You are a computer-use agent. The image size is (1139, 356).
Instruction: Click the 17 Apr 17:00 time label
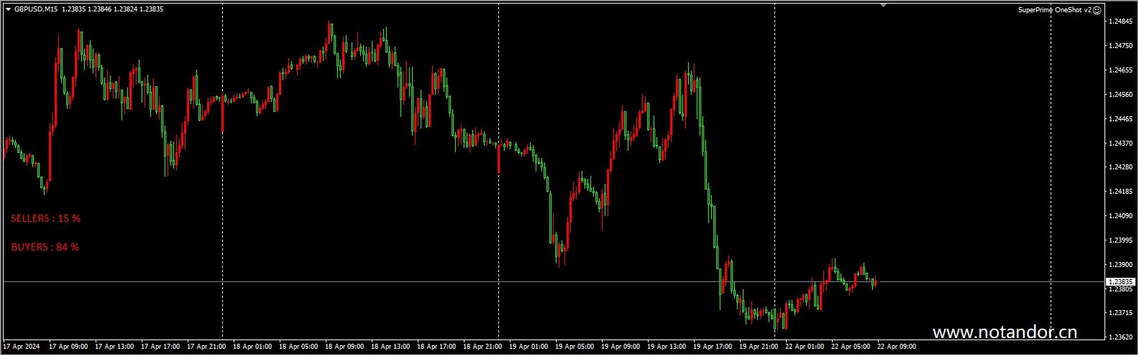[160, 347]
